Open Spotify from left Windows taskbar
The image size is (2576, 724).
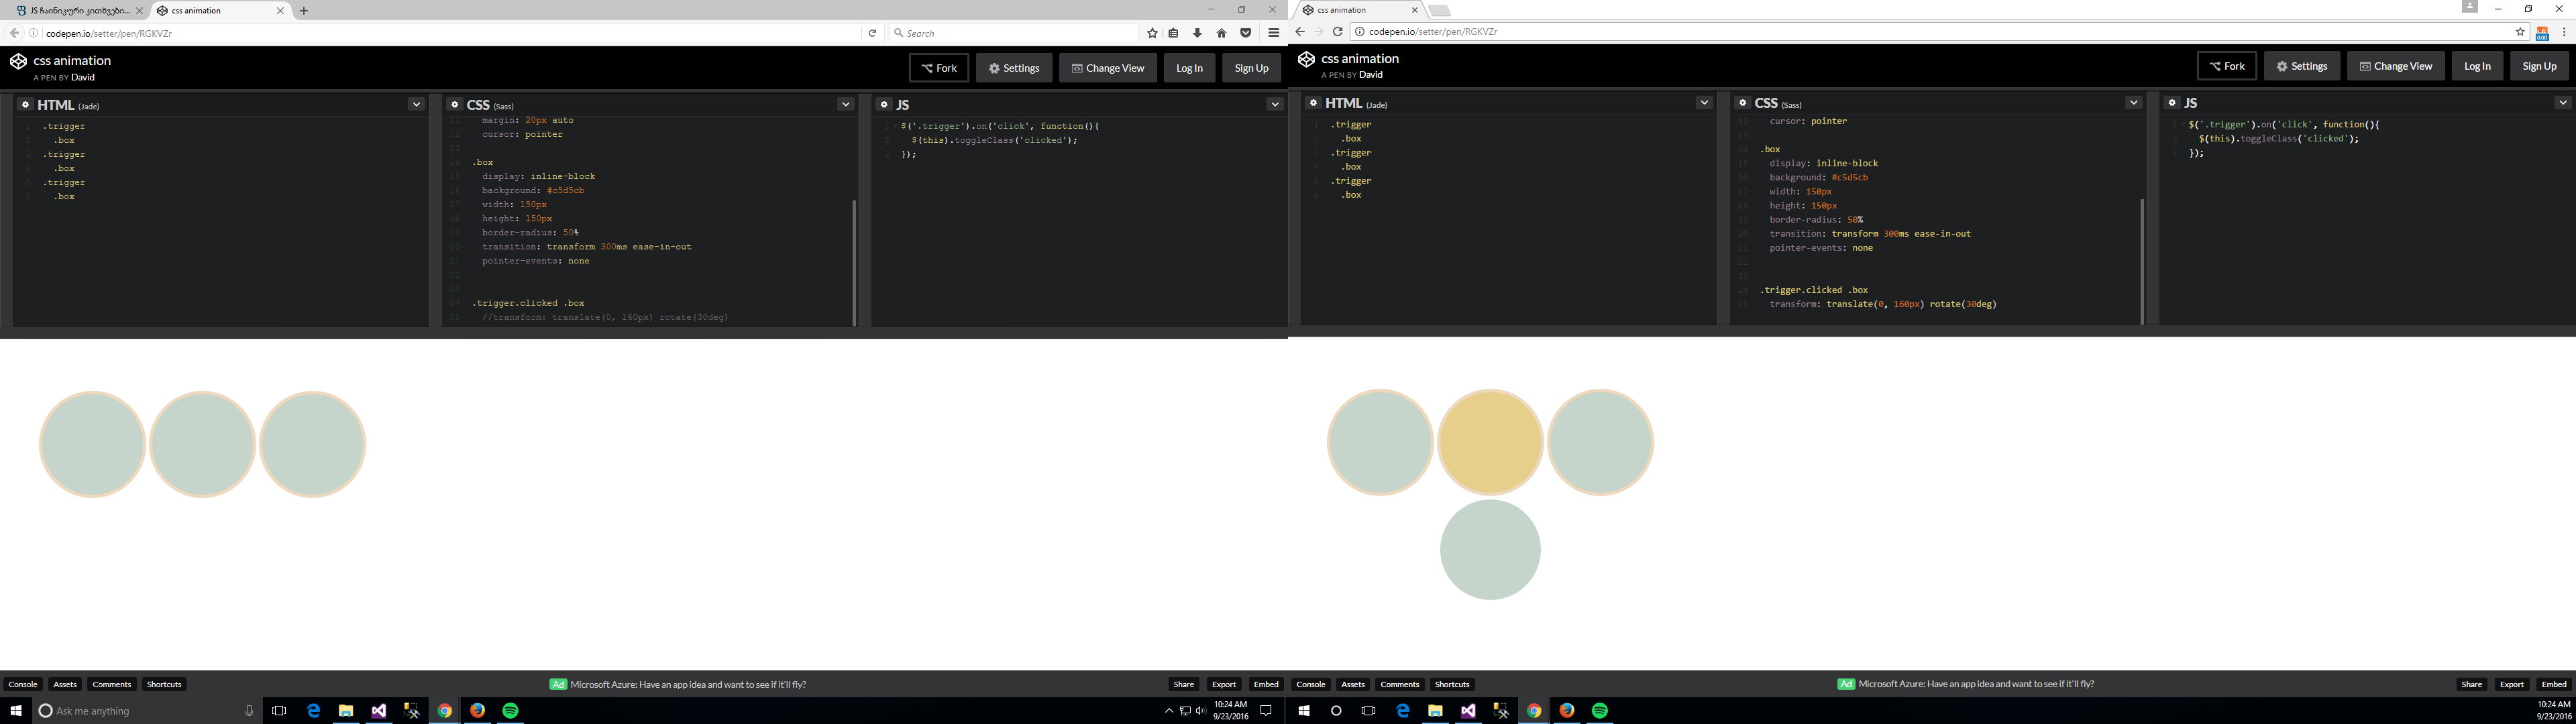[x=510, y=710]
